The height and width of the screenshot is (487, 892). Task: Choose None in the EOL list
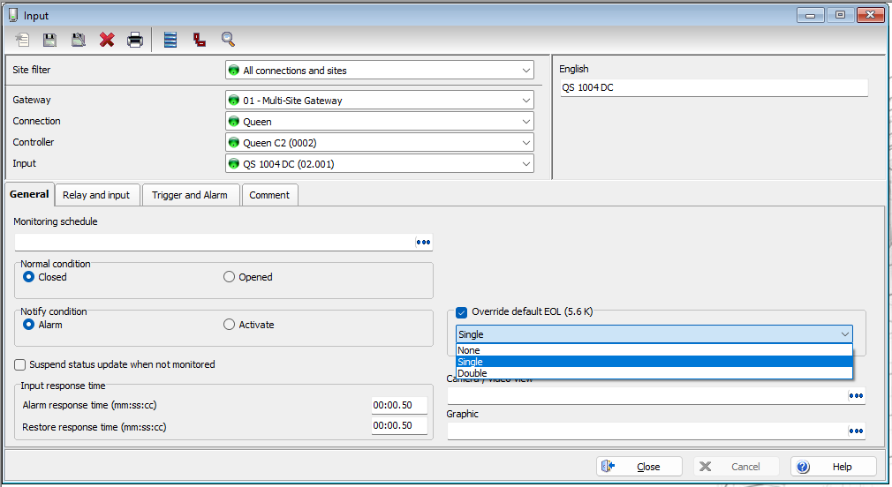coord(654,350)
